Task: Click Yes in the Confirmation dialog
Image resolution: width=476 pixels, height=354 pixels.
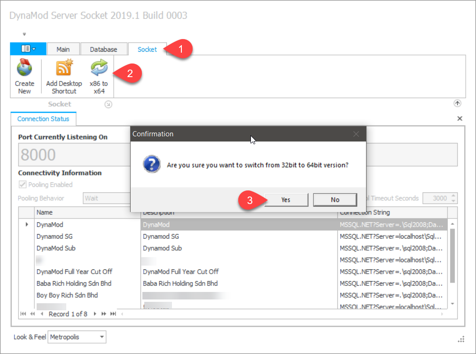Action: (286, 199)
